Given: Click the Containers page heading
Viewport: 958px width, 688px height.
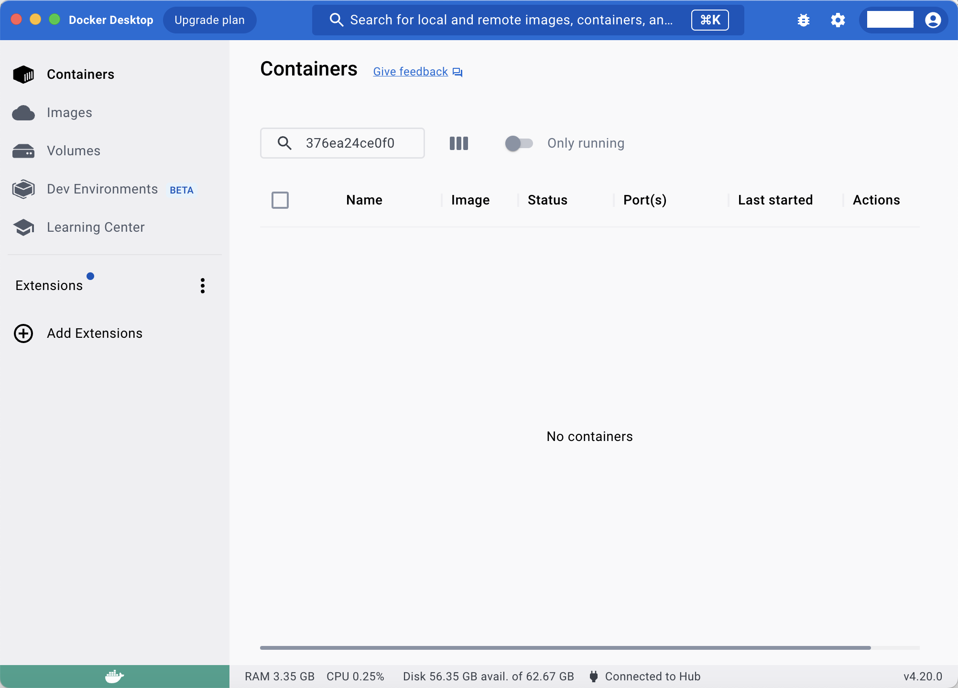Looking at the screenshot, I should point(309,69).
